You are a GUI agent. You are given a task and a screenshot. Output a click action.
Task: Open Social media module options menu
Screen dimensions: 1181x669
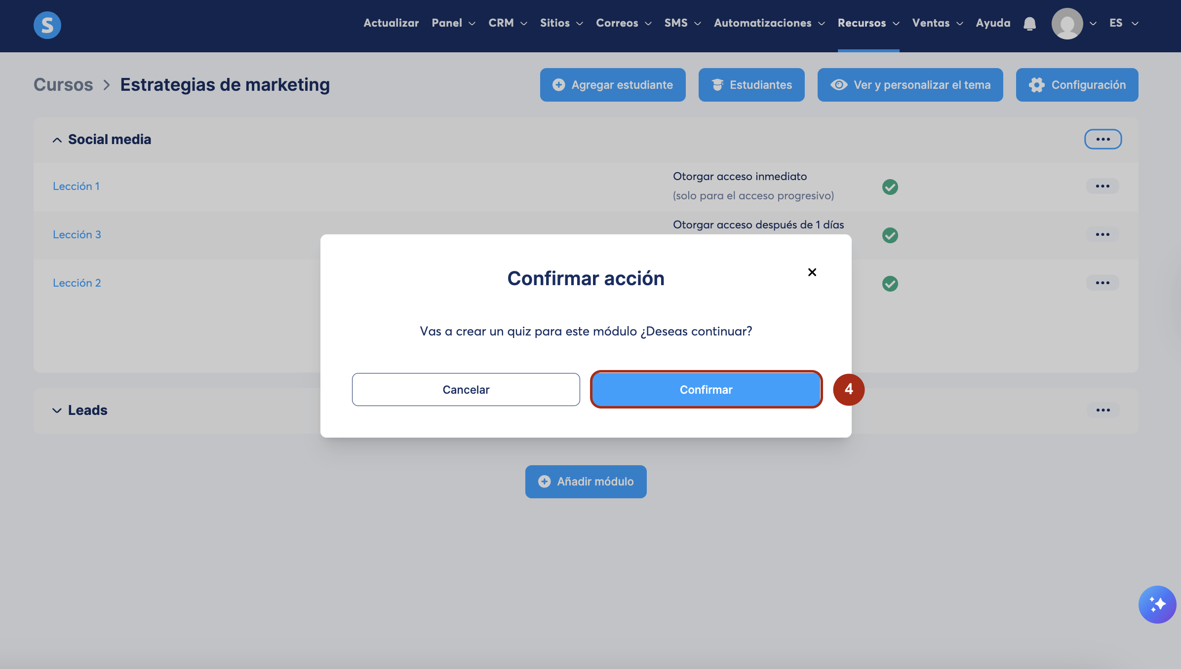point(1102,140)
